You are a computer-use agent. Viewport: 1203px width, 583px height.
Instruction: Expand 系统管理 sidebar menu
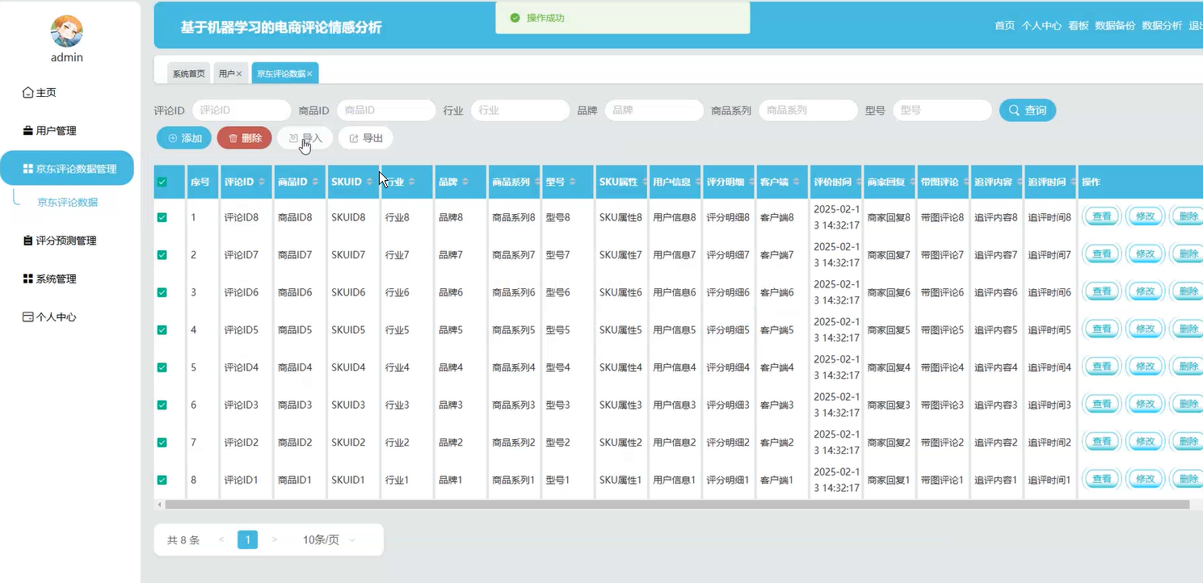tap(67, 279)
